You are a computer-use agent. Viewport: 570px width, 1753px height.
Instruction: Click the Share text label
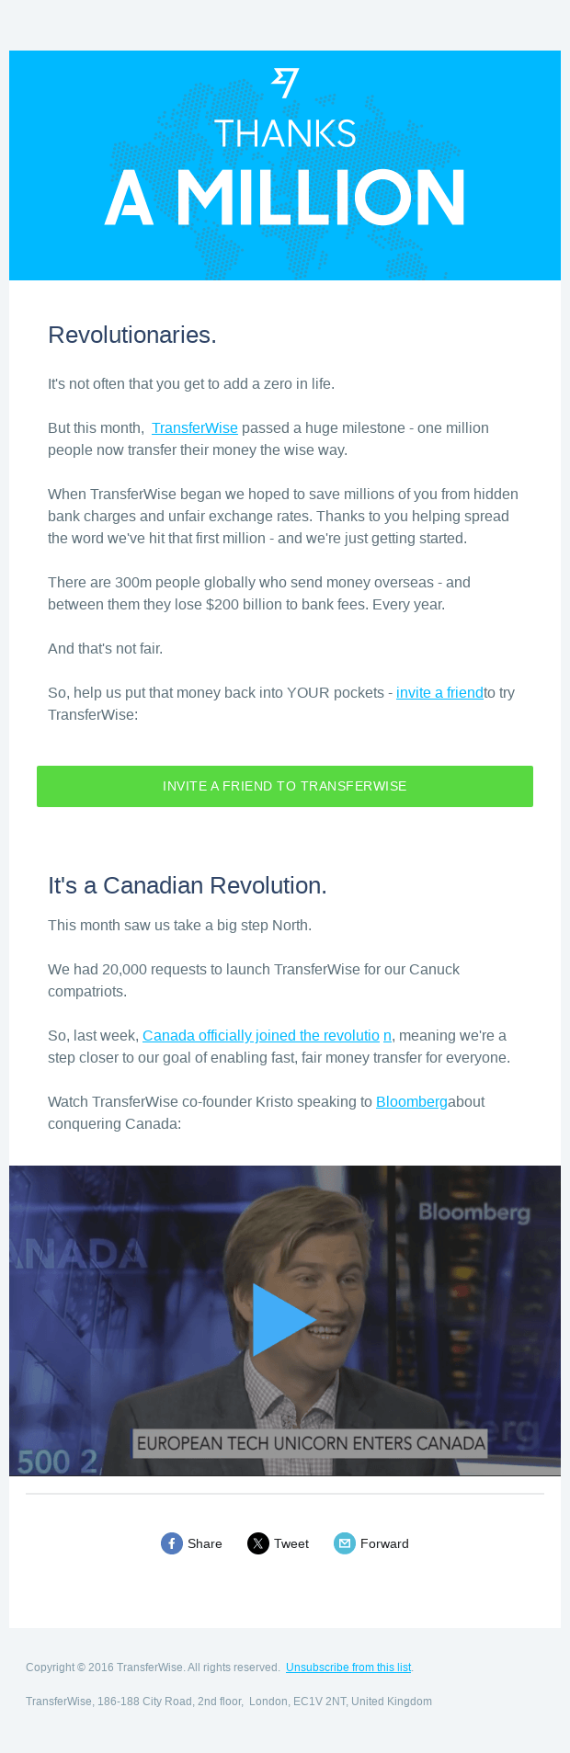[205, 1543]
